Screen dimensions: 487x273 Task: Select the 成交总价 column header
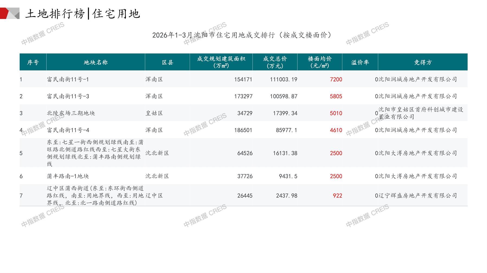(275, 62)
